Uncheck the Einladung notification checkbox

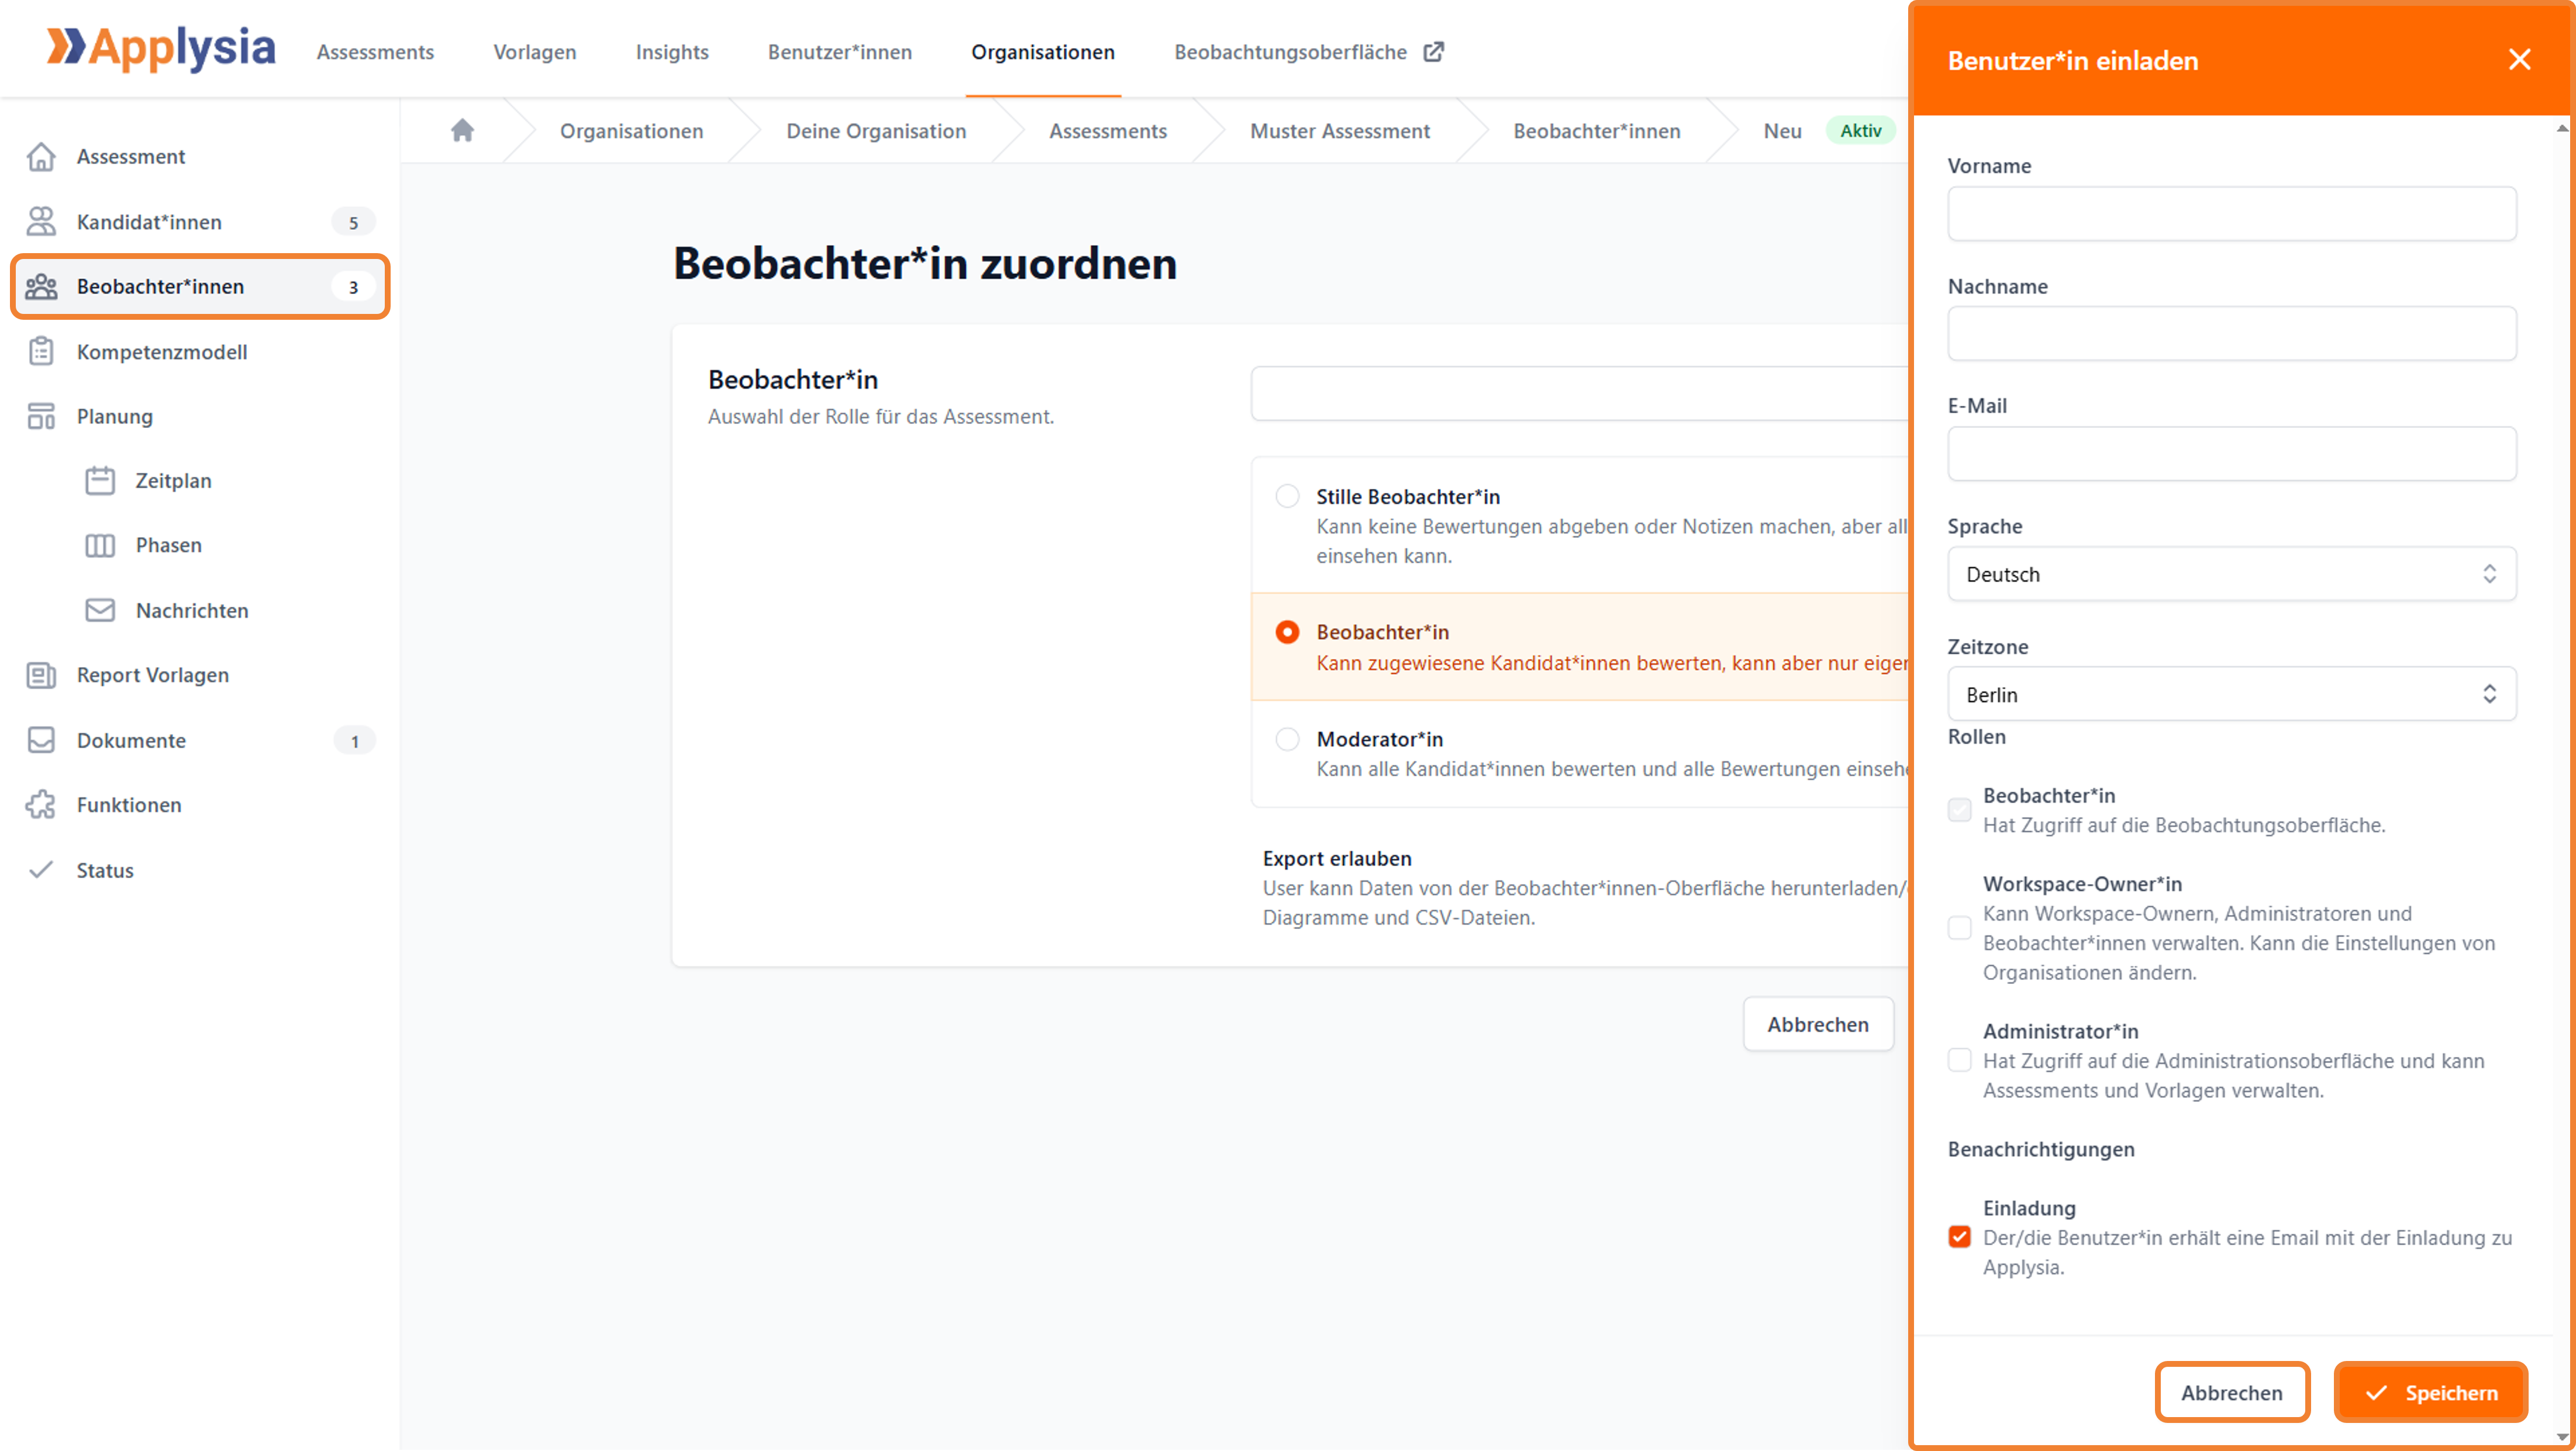point(1960,1237)
